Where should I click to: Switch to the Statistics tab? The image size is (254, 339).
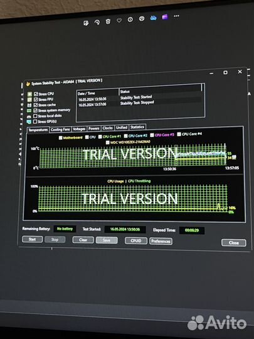point(137,127)
